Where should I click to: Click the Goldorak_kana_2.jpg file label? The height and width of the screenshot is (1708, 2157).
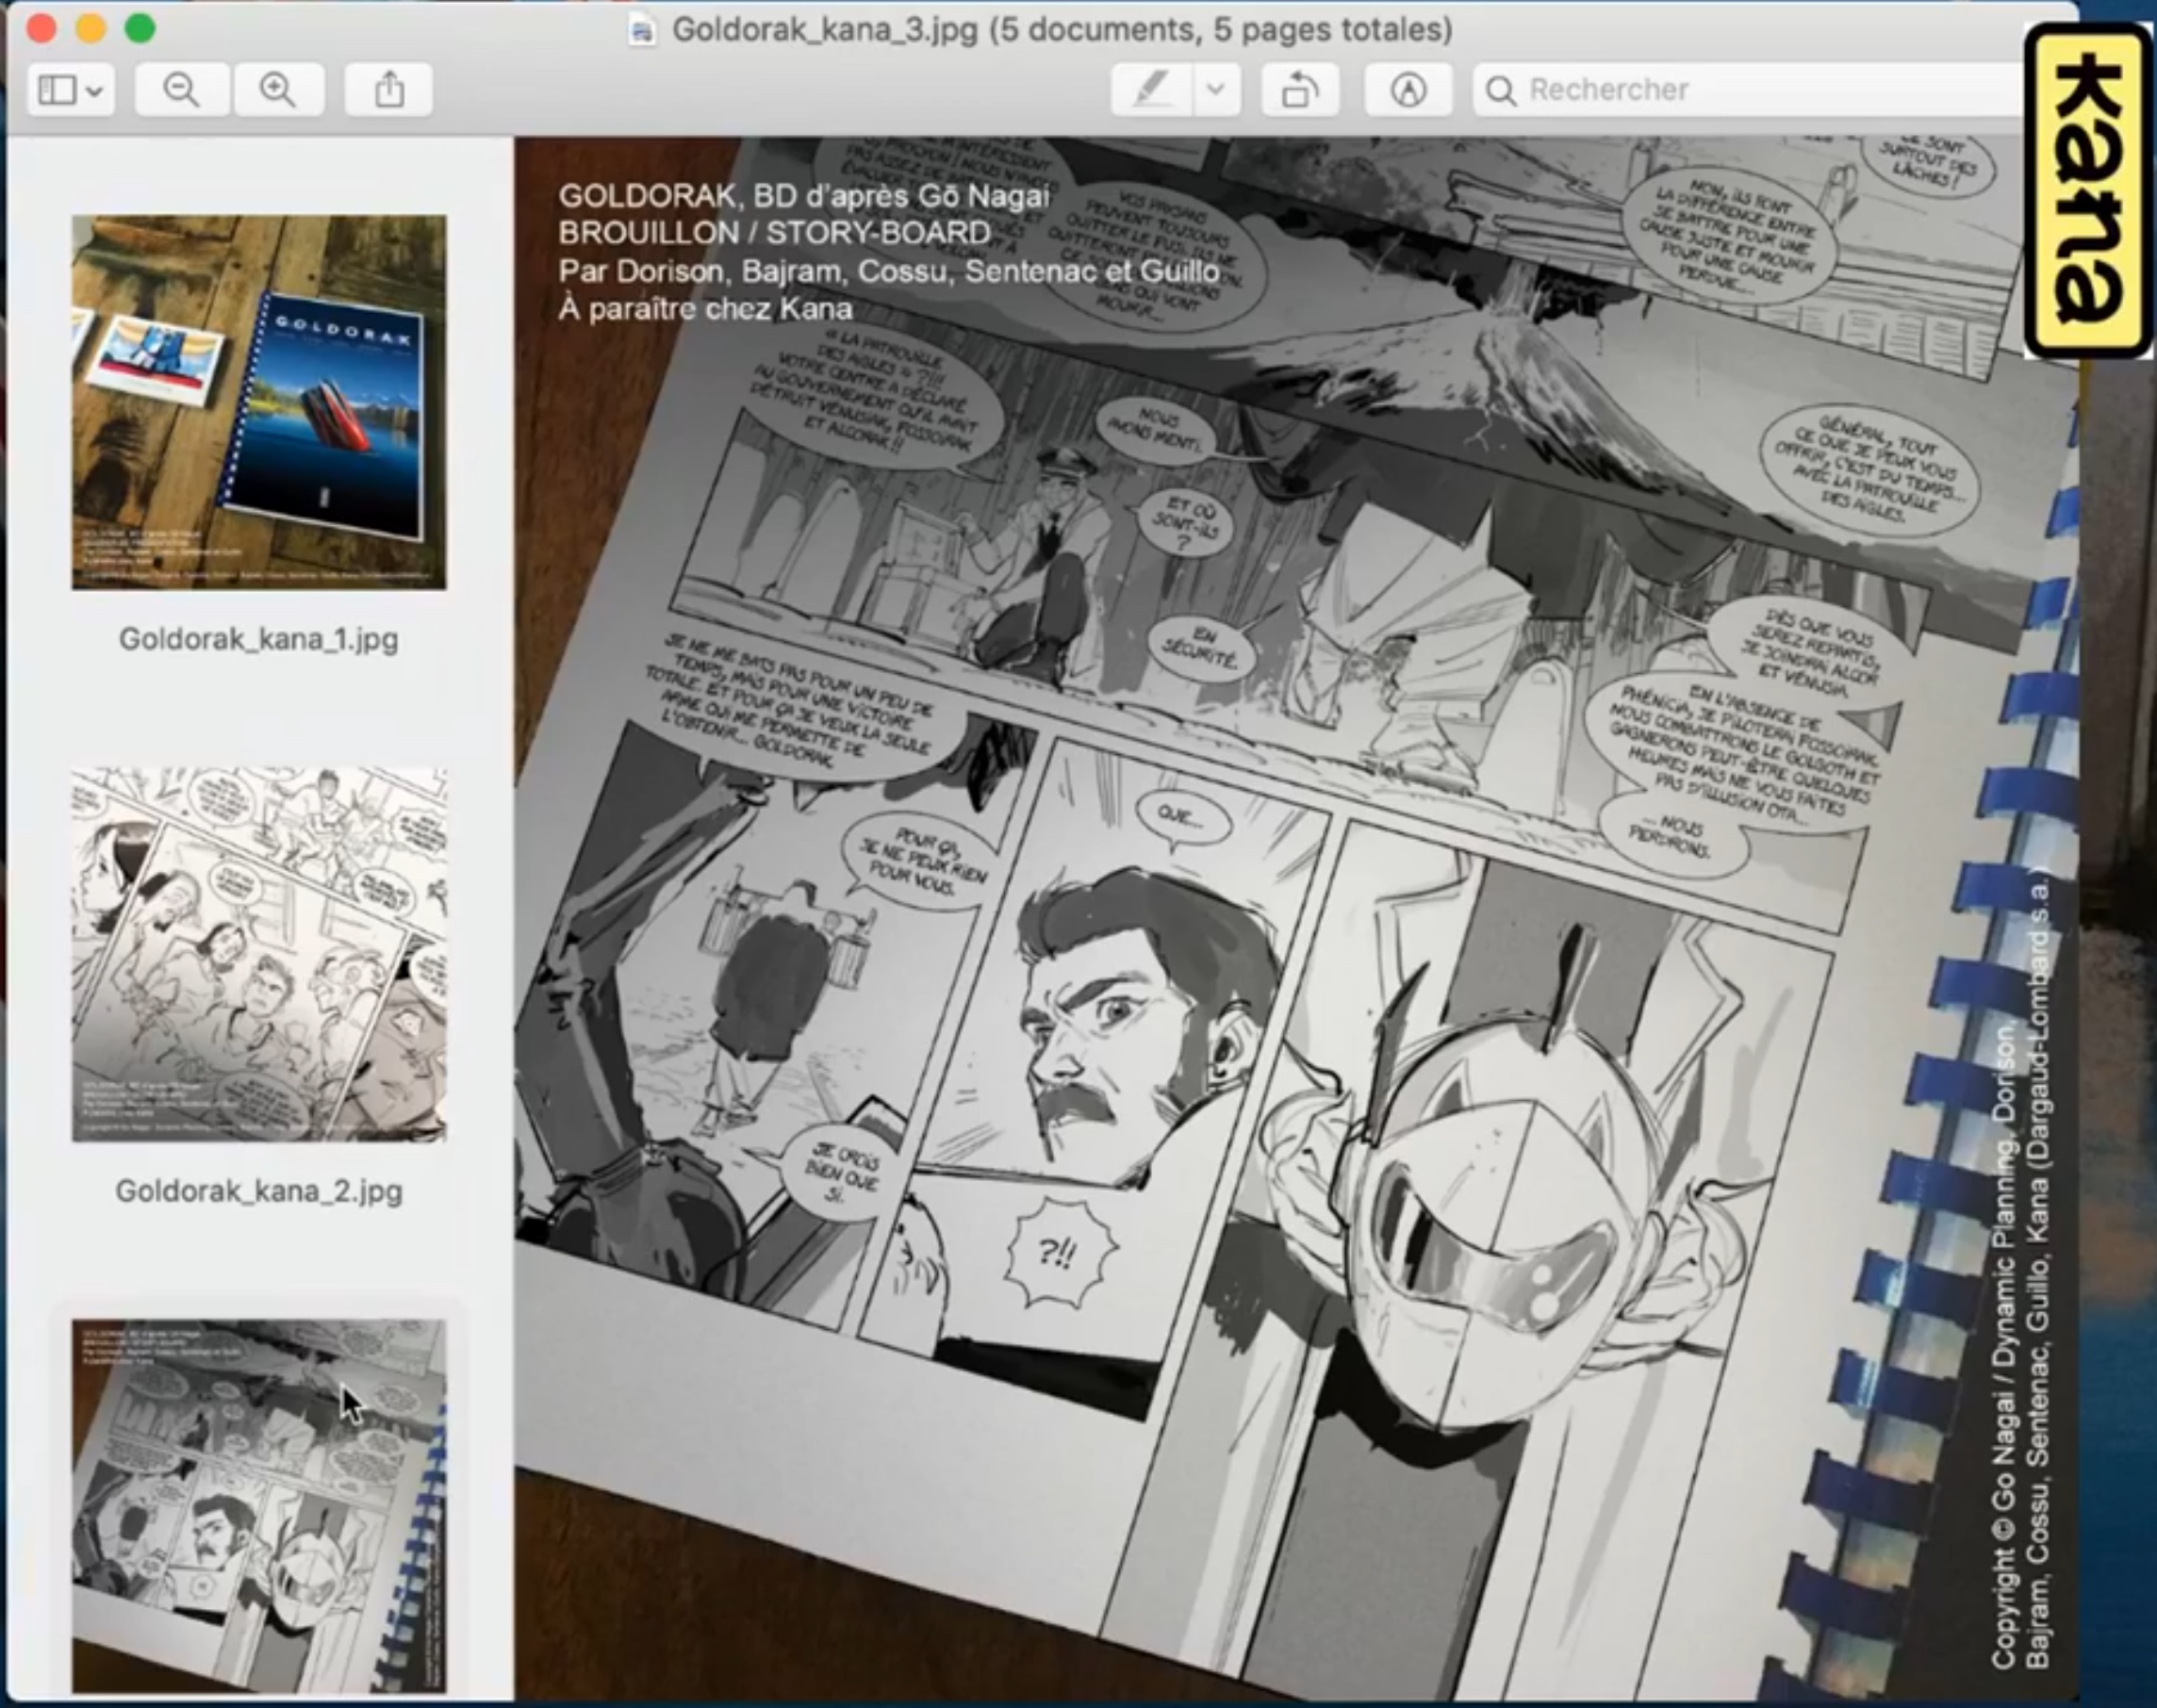tap(259, 1191)
